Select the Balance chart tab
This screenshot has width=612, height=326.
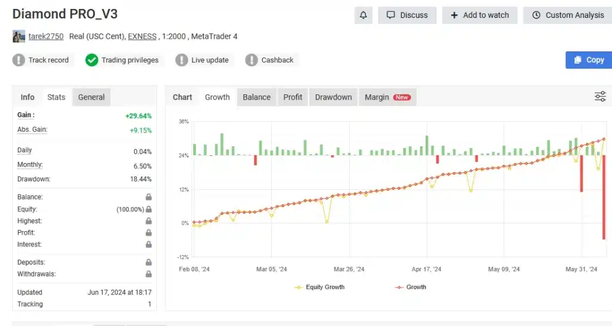256,97
